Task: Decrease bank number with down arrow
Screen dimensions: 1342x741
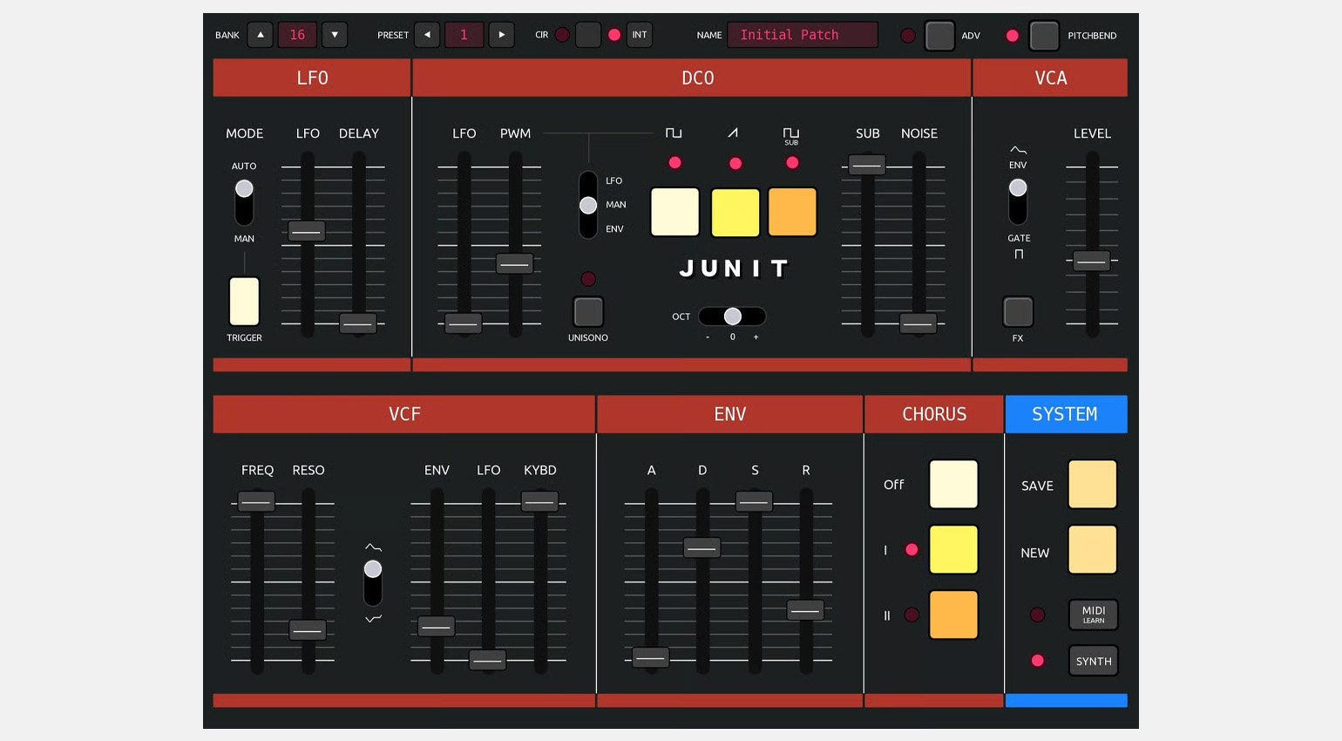Action: point(335,35)
